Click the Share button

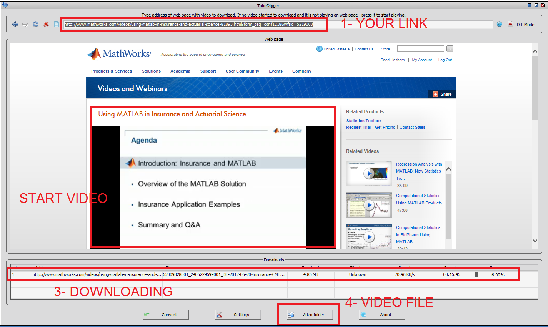(442, 94)
